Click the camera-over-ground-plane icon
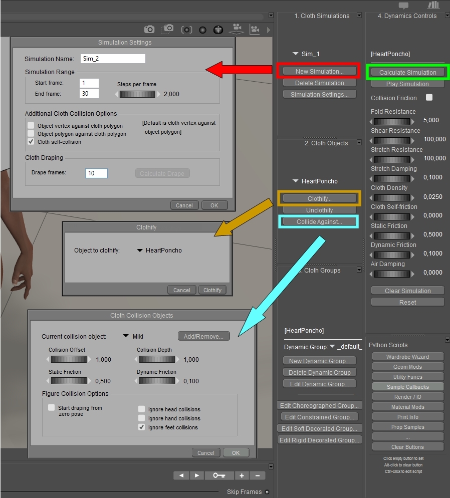The width and height of the screenshot is (450, 498). pos(236,29)
